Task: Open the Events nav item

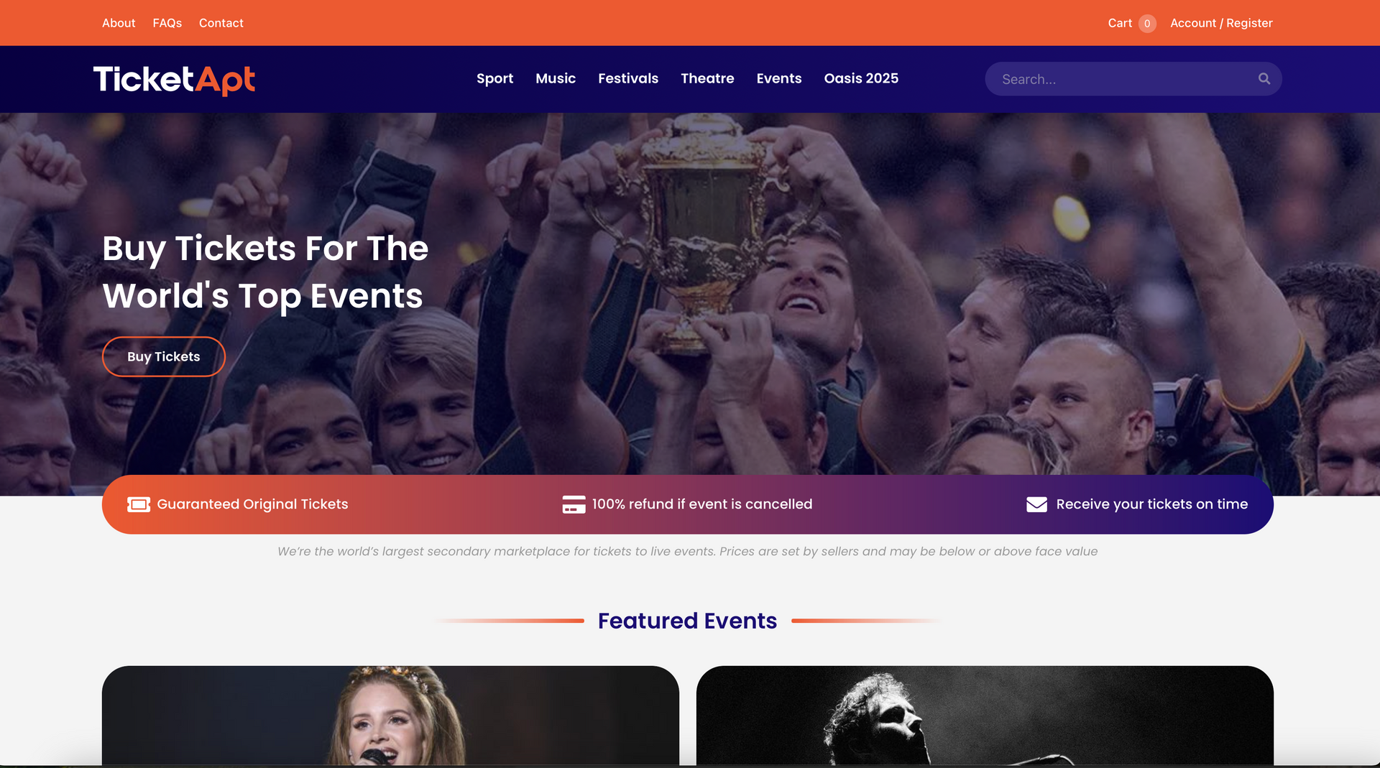Action: [779, 78]
